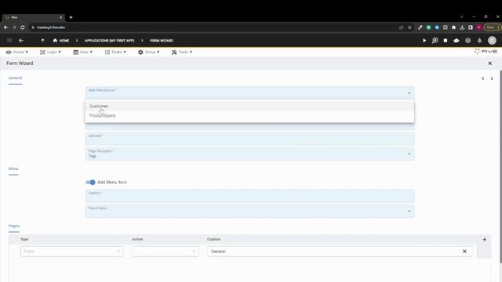Click the menu Caption input field
This screenshot has width=502, height=282.
[x=249, y=196]
